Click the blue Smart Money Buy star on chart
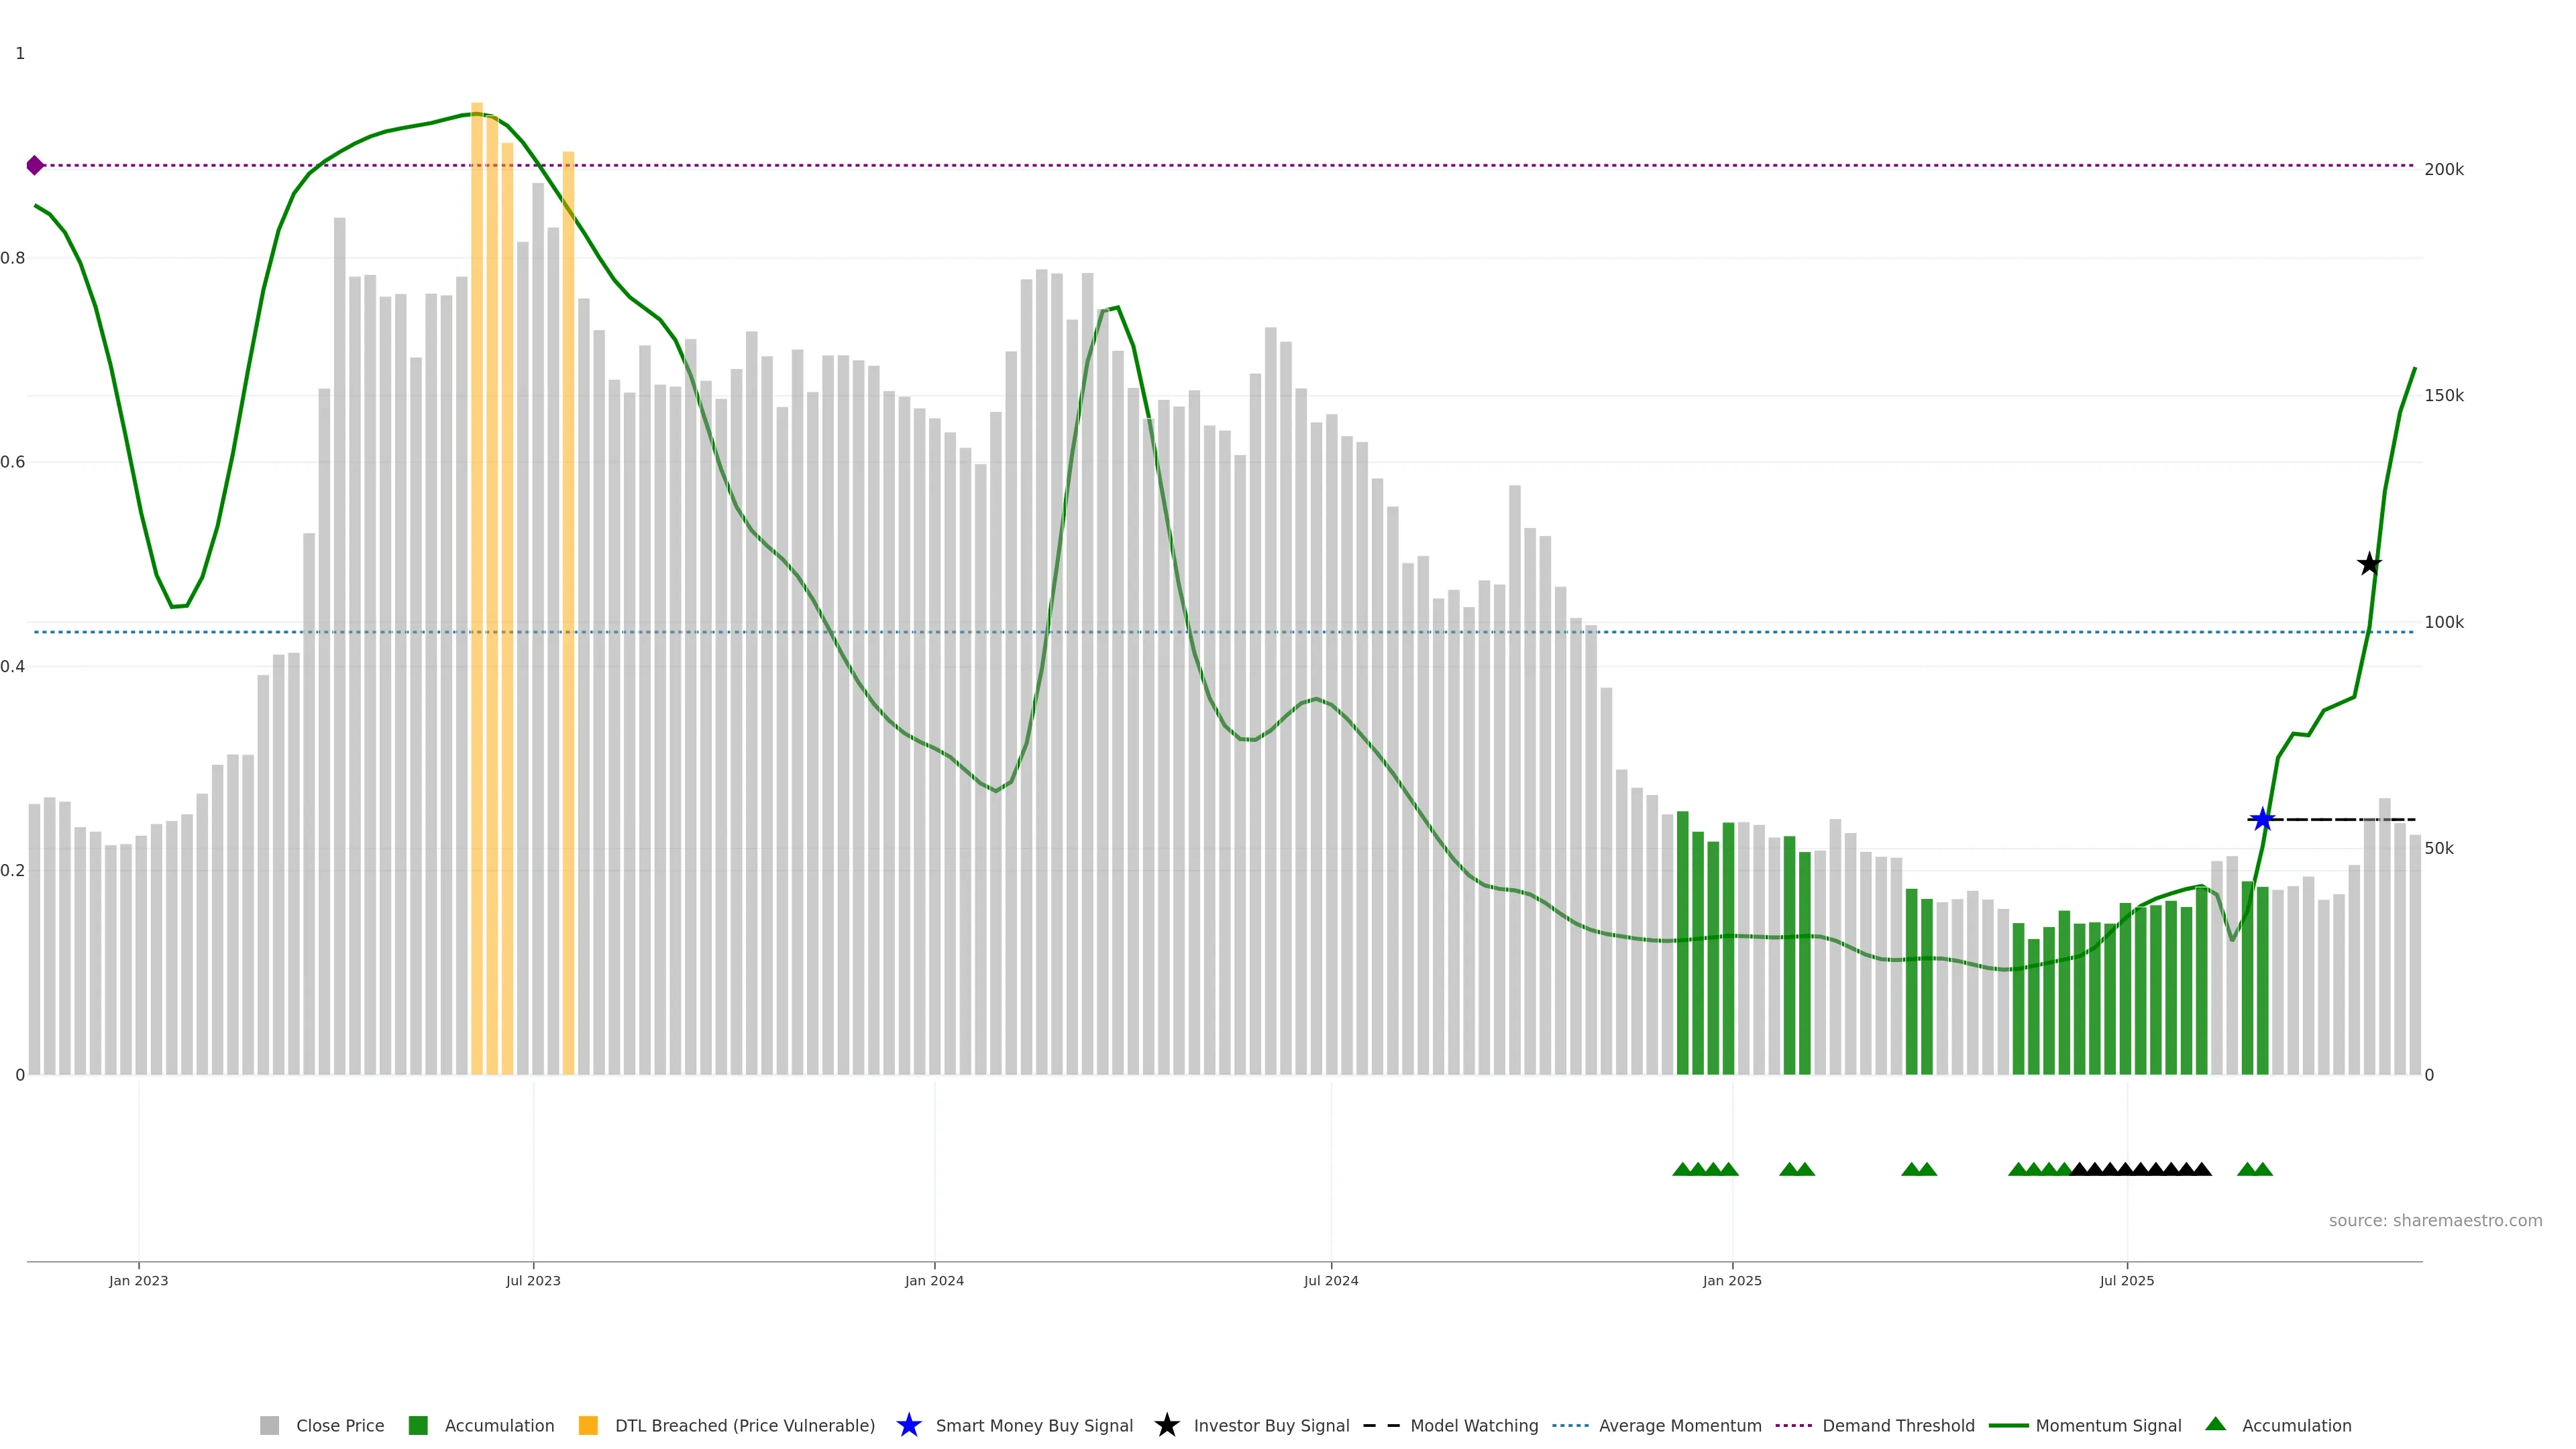This screenshot has height=1449, width=2576. [2262, 820]
